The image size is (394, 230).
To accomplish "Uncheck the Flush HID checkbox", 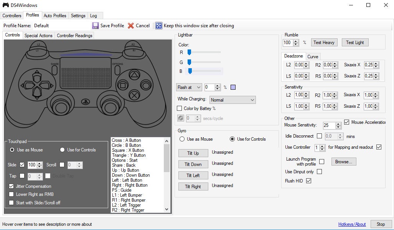I will coord(308,181).
